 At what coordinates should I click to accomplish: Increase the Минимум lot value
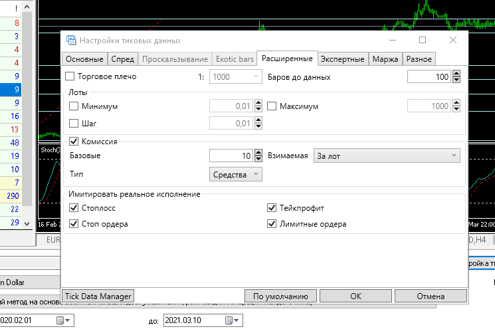pyautogui.click(x=258, y=102)
